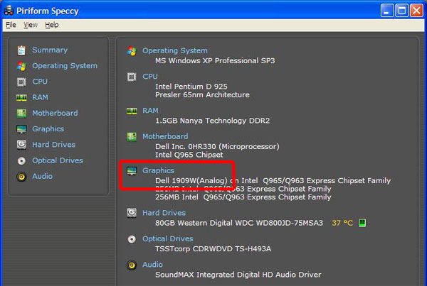Select CPU in the sidebar
427x286 pixels.
[40, 82]
